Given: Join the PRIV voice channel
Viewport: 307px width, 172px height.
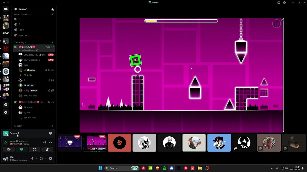Looking at the screenshot, I should (x=34, y=30).
